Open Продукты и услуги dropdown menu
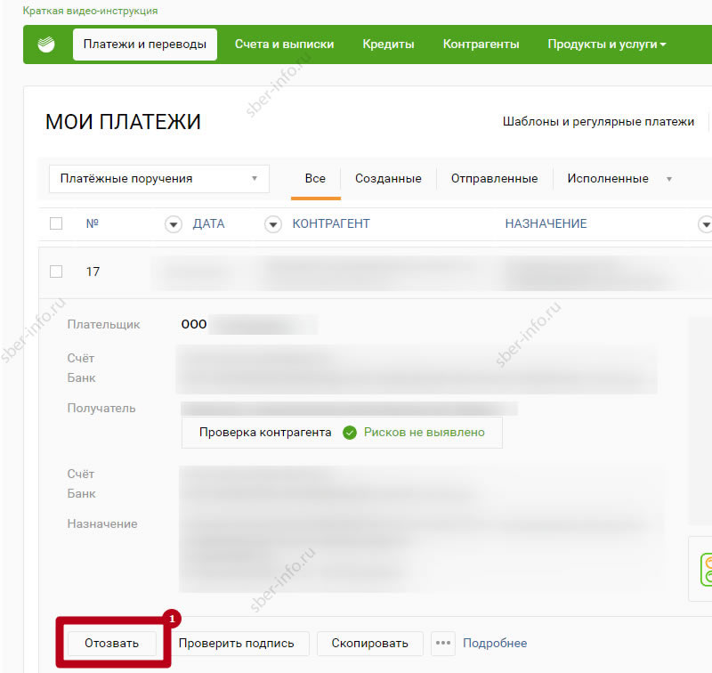The image size is (712, 673). pos(606,45)
